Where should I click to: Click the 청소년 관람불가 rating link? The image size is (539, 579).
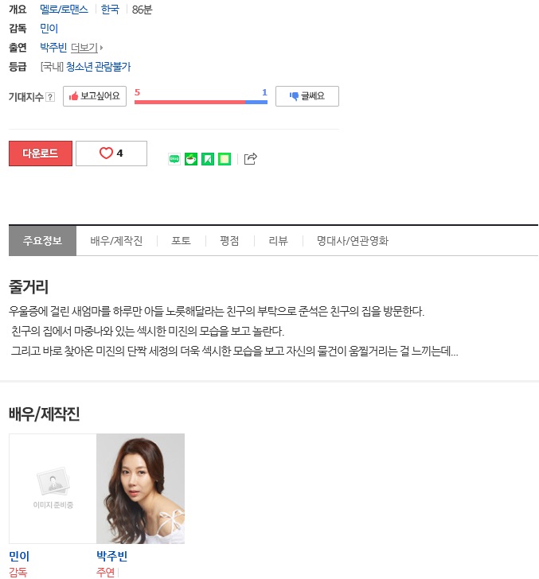click(x=99, y=67)
